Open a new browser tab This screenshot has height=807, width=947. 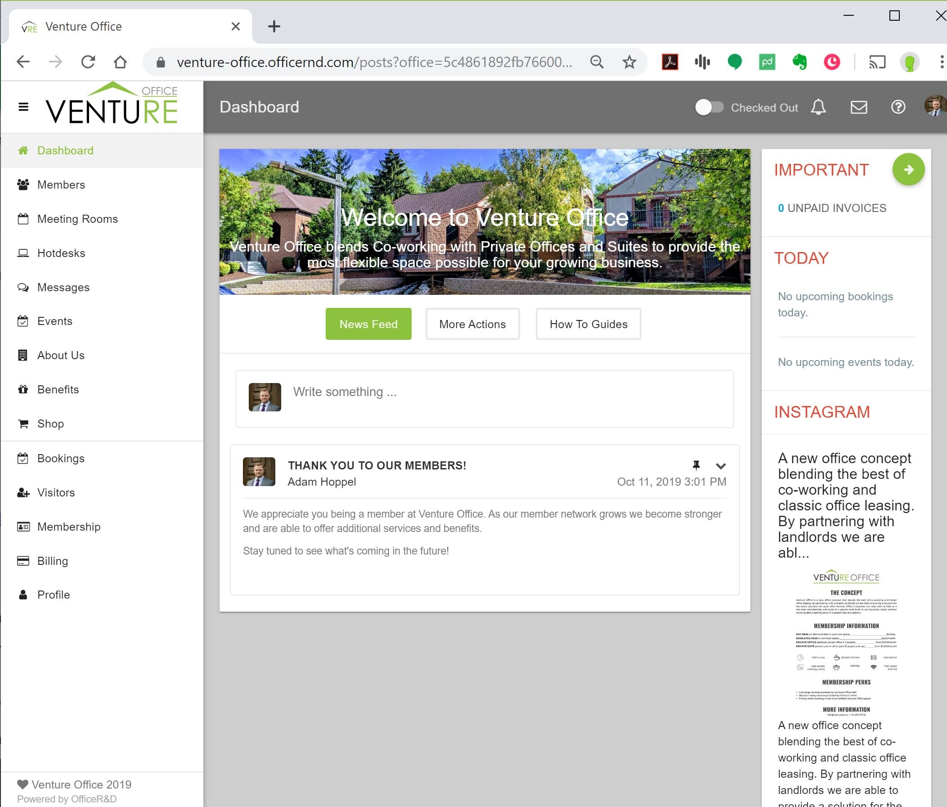pyautogui.click(x=274, y=27)
